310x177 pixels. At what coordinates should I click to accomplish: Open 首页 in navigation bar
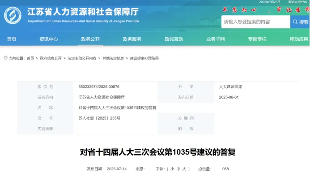[12, 39]
